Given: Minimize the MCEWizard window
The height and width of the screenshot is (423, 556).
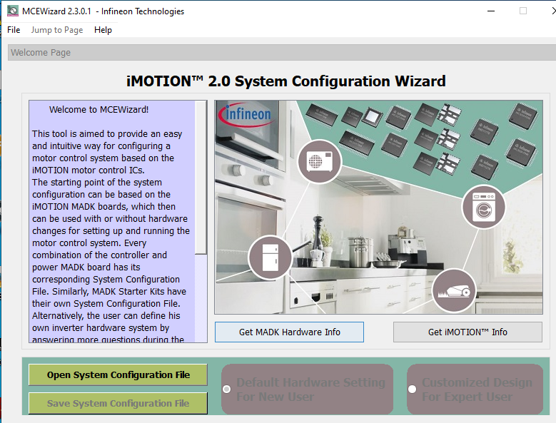Looking at the screenshot, I should click(x=491, y=11).
